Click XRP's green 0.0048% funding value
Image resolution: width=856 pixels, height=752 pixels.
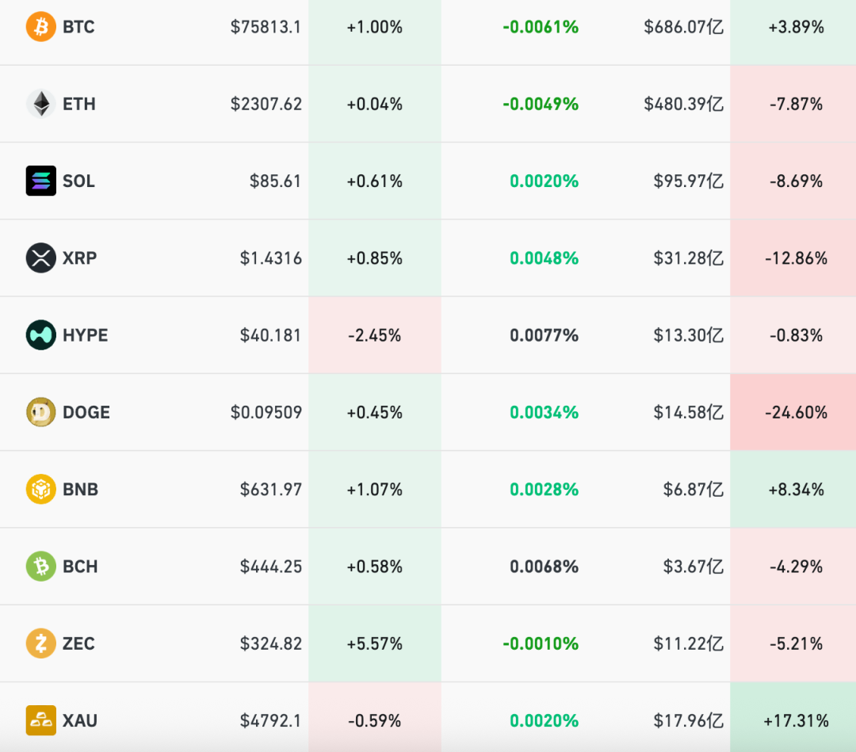(544, 258)
